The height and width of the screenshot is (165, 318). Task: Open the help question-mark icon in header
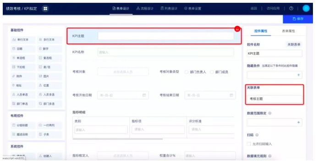(291, 8)
